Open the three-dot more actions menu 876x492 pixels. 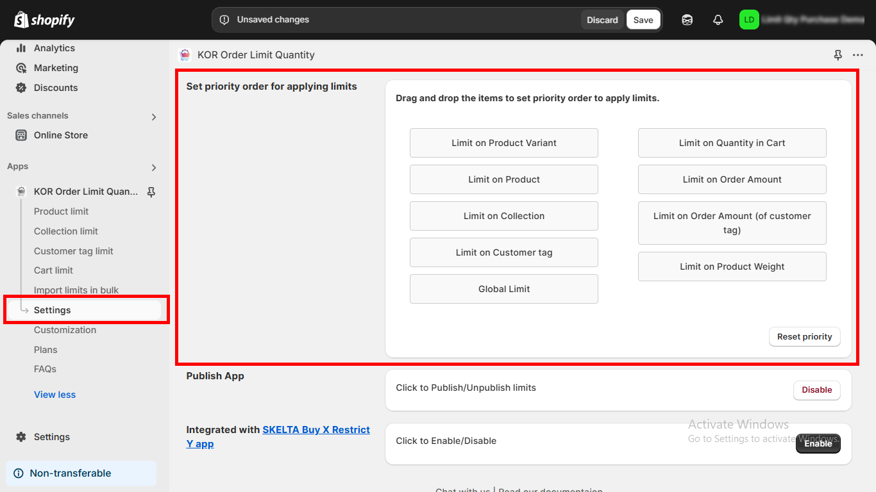pyautogui.click(x=857, y=55)
